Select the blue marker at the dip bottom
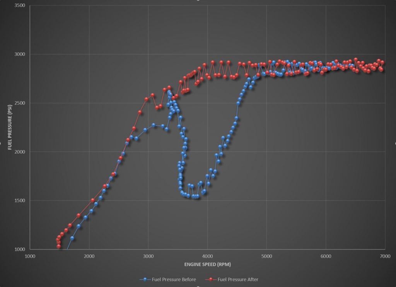The height and width of the screenshot is (287, 396). tap(195, 196)
